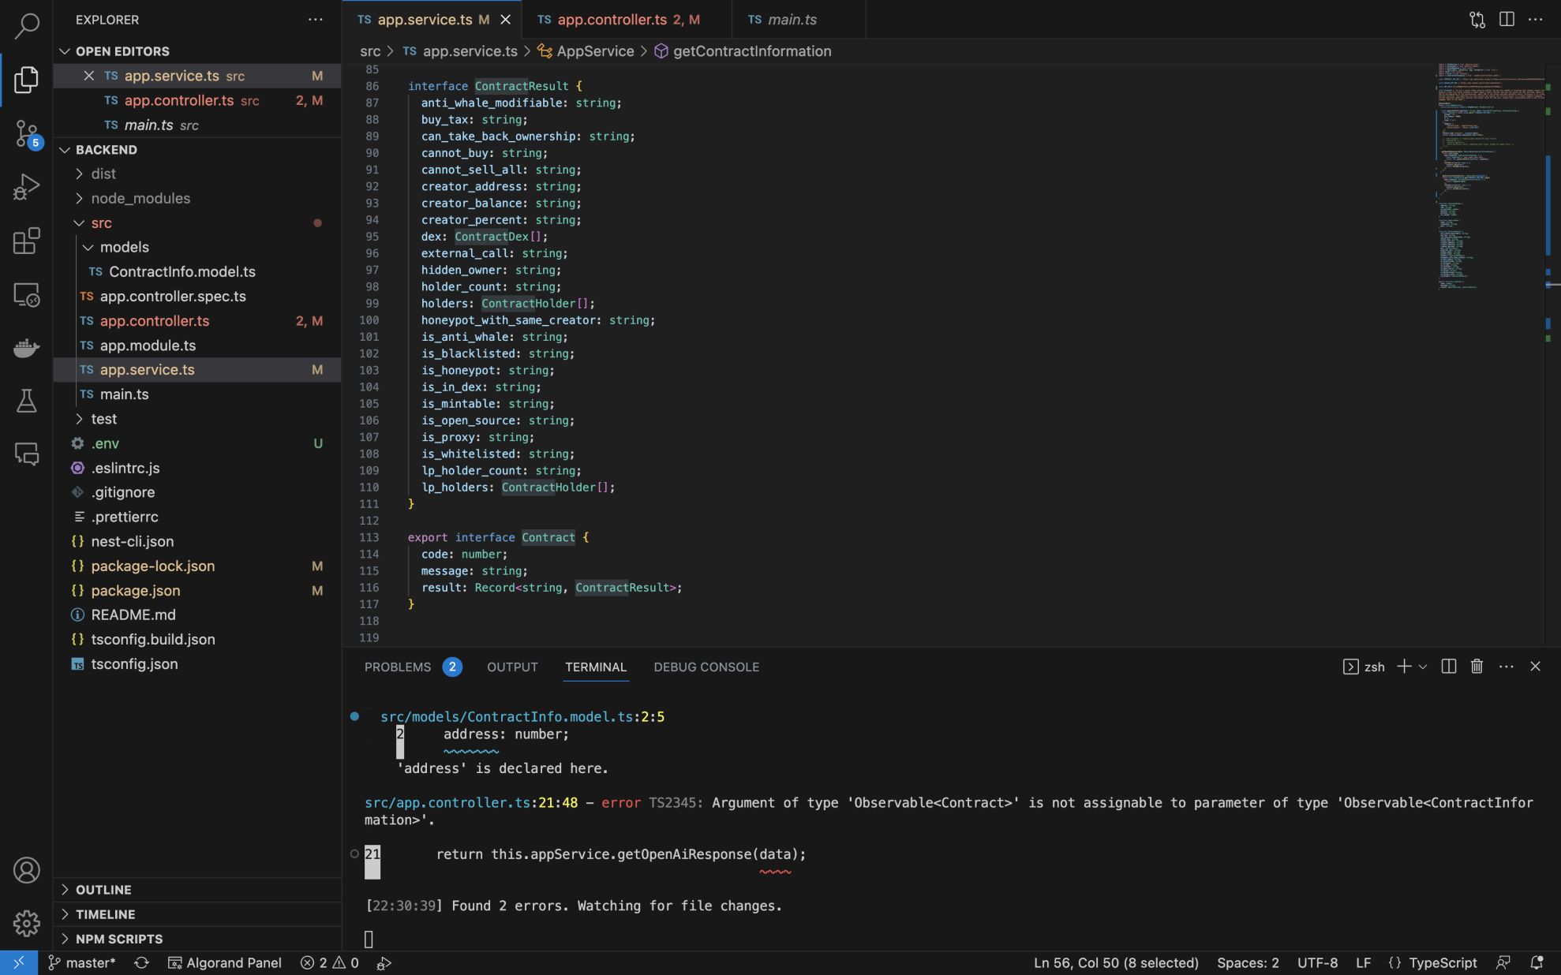Open notifications bell in status bar
Image resolution: width=1561 pixels, height=975 pixels.
pyautogui.click(x=1536, y=962)
